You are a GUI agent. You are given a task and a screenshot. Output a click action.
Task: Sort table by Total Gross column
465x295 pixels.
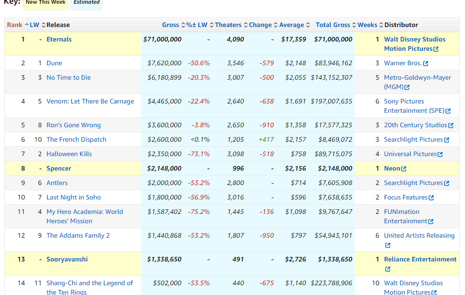coord(336,25)
